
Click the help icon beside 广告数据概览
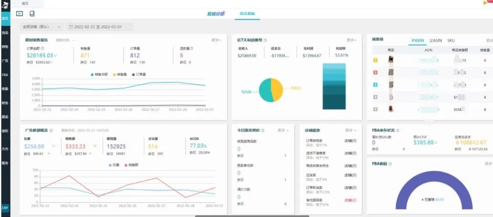pos(51,130)
